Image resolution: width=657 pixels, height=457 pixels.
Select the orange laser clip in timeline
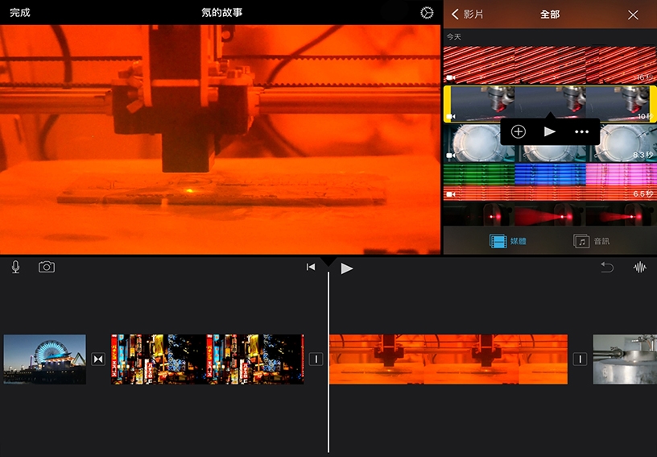pos(448,359)
